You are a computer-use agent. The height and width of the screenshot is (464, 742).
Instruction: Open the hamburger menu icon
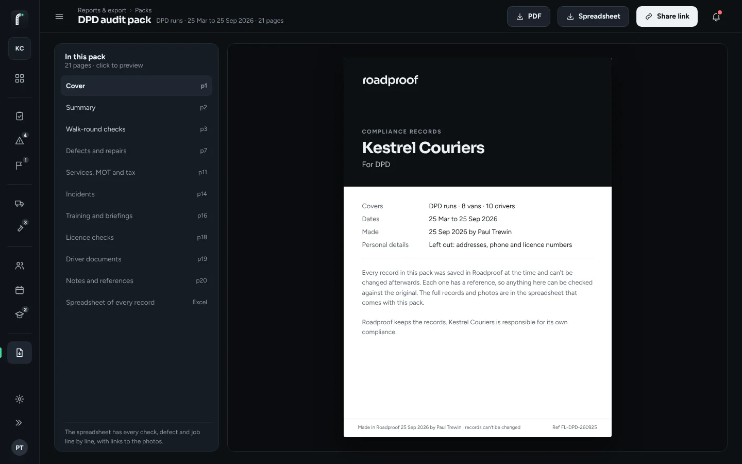(59, 16)
